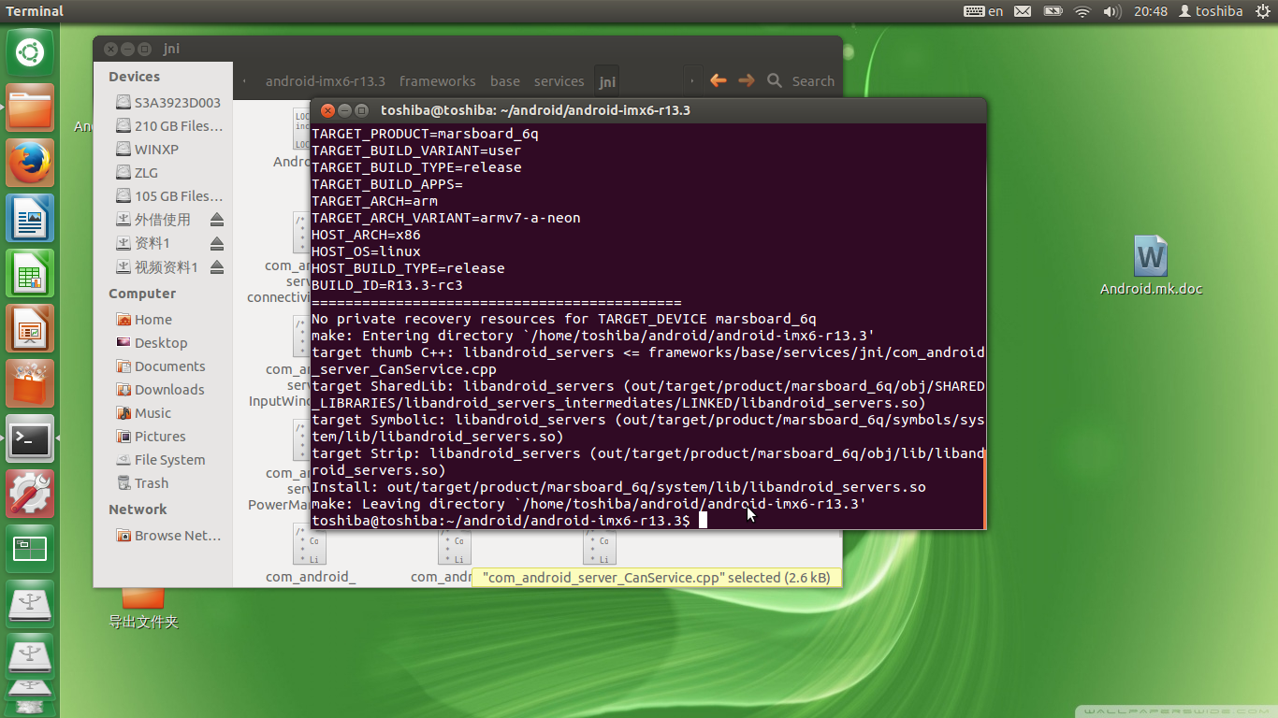Click Search in the file manager toolbar
This screenshot has width=1278, height=718.
(x=801, y=81)
